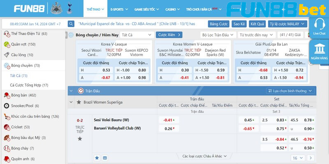The width and height of the screenshot is (329, 164).
Task: Click volleyball icon beside Bóng chuyền / Hôm Nay
Action: point(71,35)
